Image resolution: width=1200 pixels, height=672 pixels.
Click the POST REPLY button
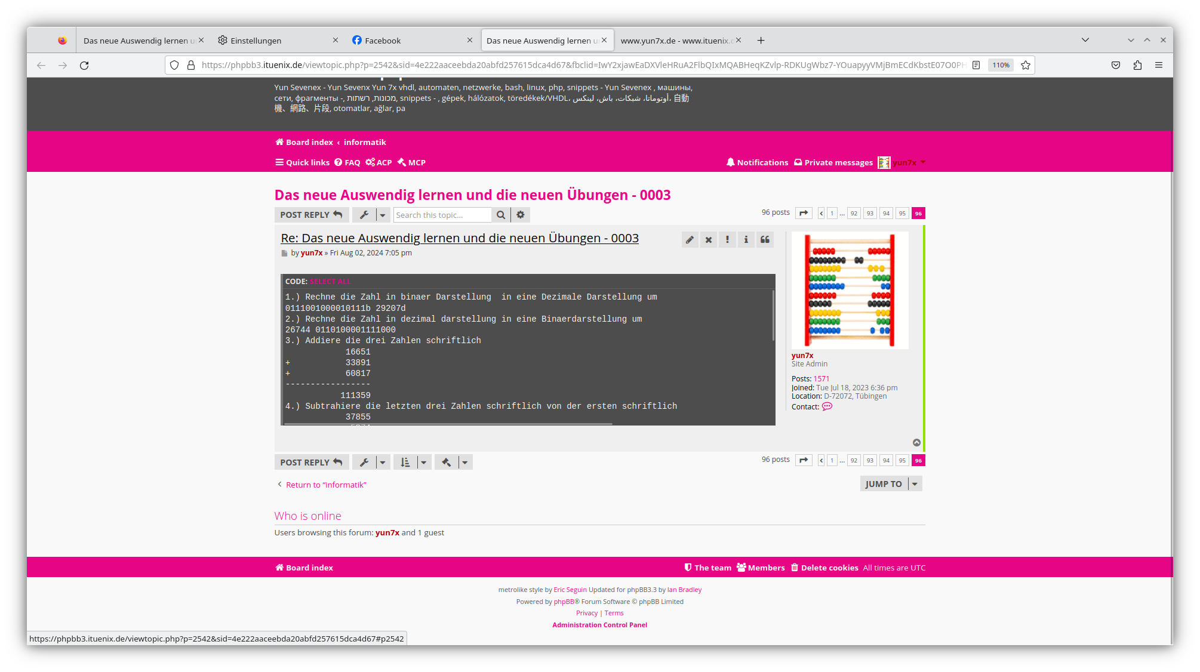311,214
